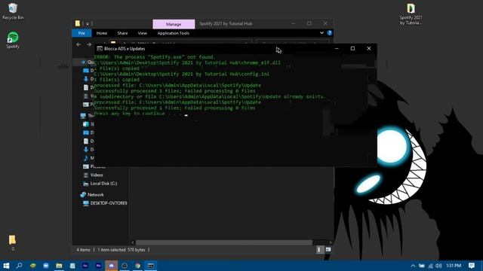Click Back arrow in File Explorer
The image size is (483, 271).
point(78,44)
